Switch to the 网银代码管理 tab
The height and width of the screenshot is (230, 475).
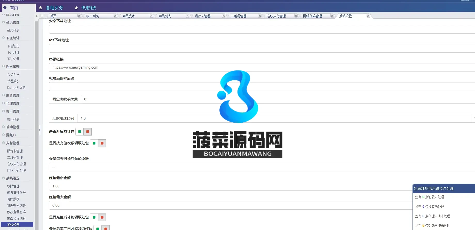(313, 16)
